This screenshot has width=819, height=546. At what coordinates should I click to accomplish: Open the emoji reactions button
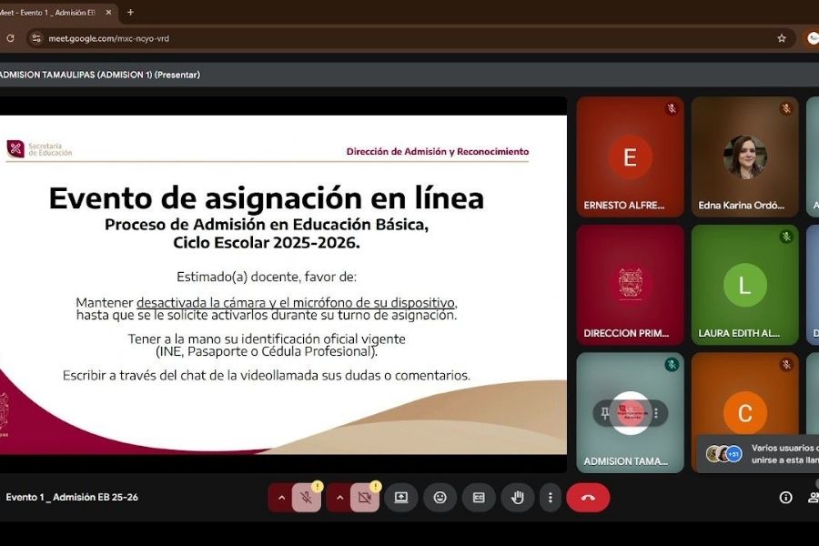[440, 498]
